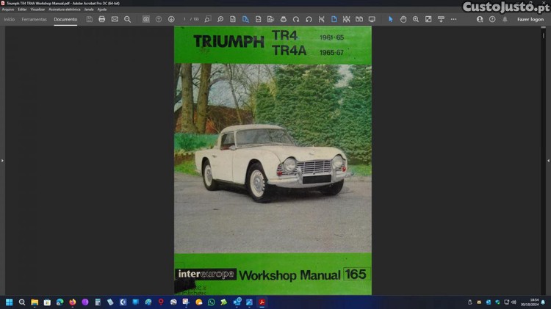Screen dimensions: 551x309
Task: Open the search magnifier tool
Action: [x=127, y=19]
